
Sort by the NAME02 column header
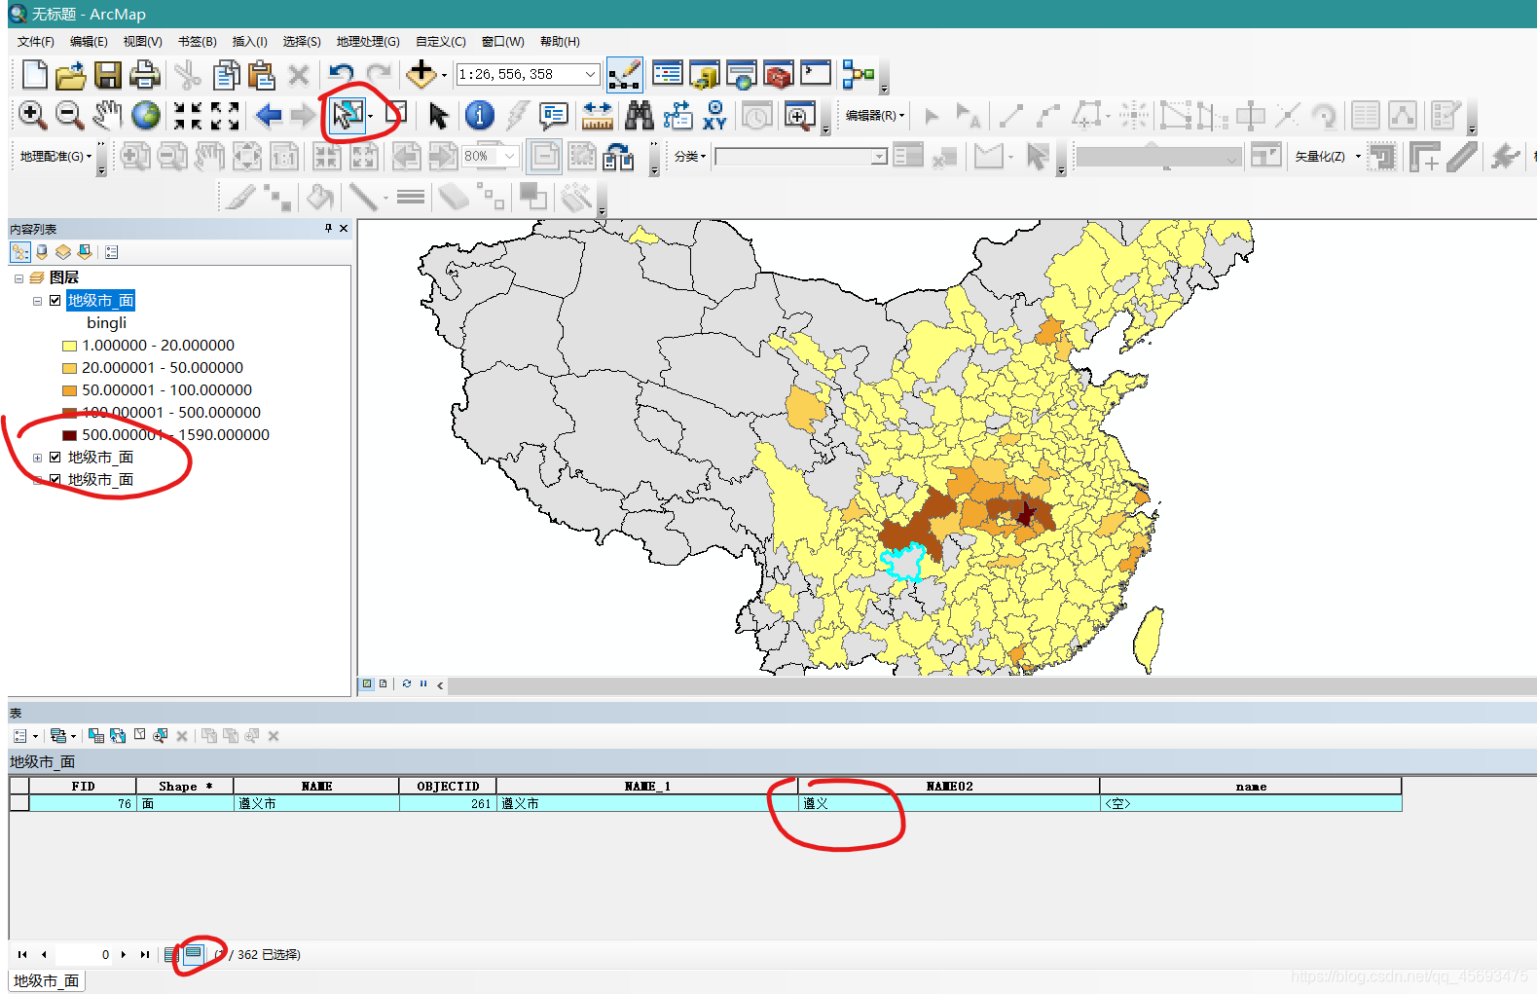click(949, 786)
